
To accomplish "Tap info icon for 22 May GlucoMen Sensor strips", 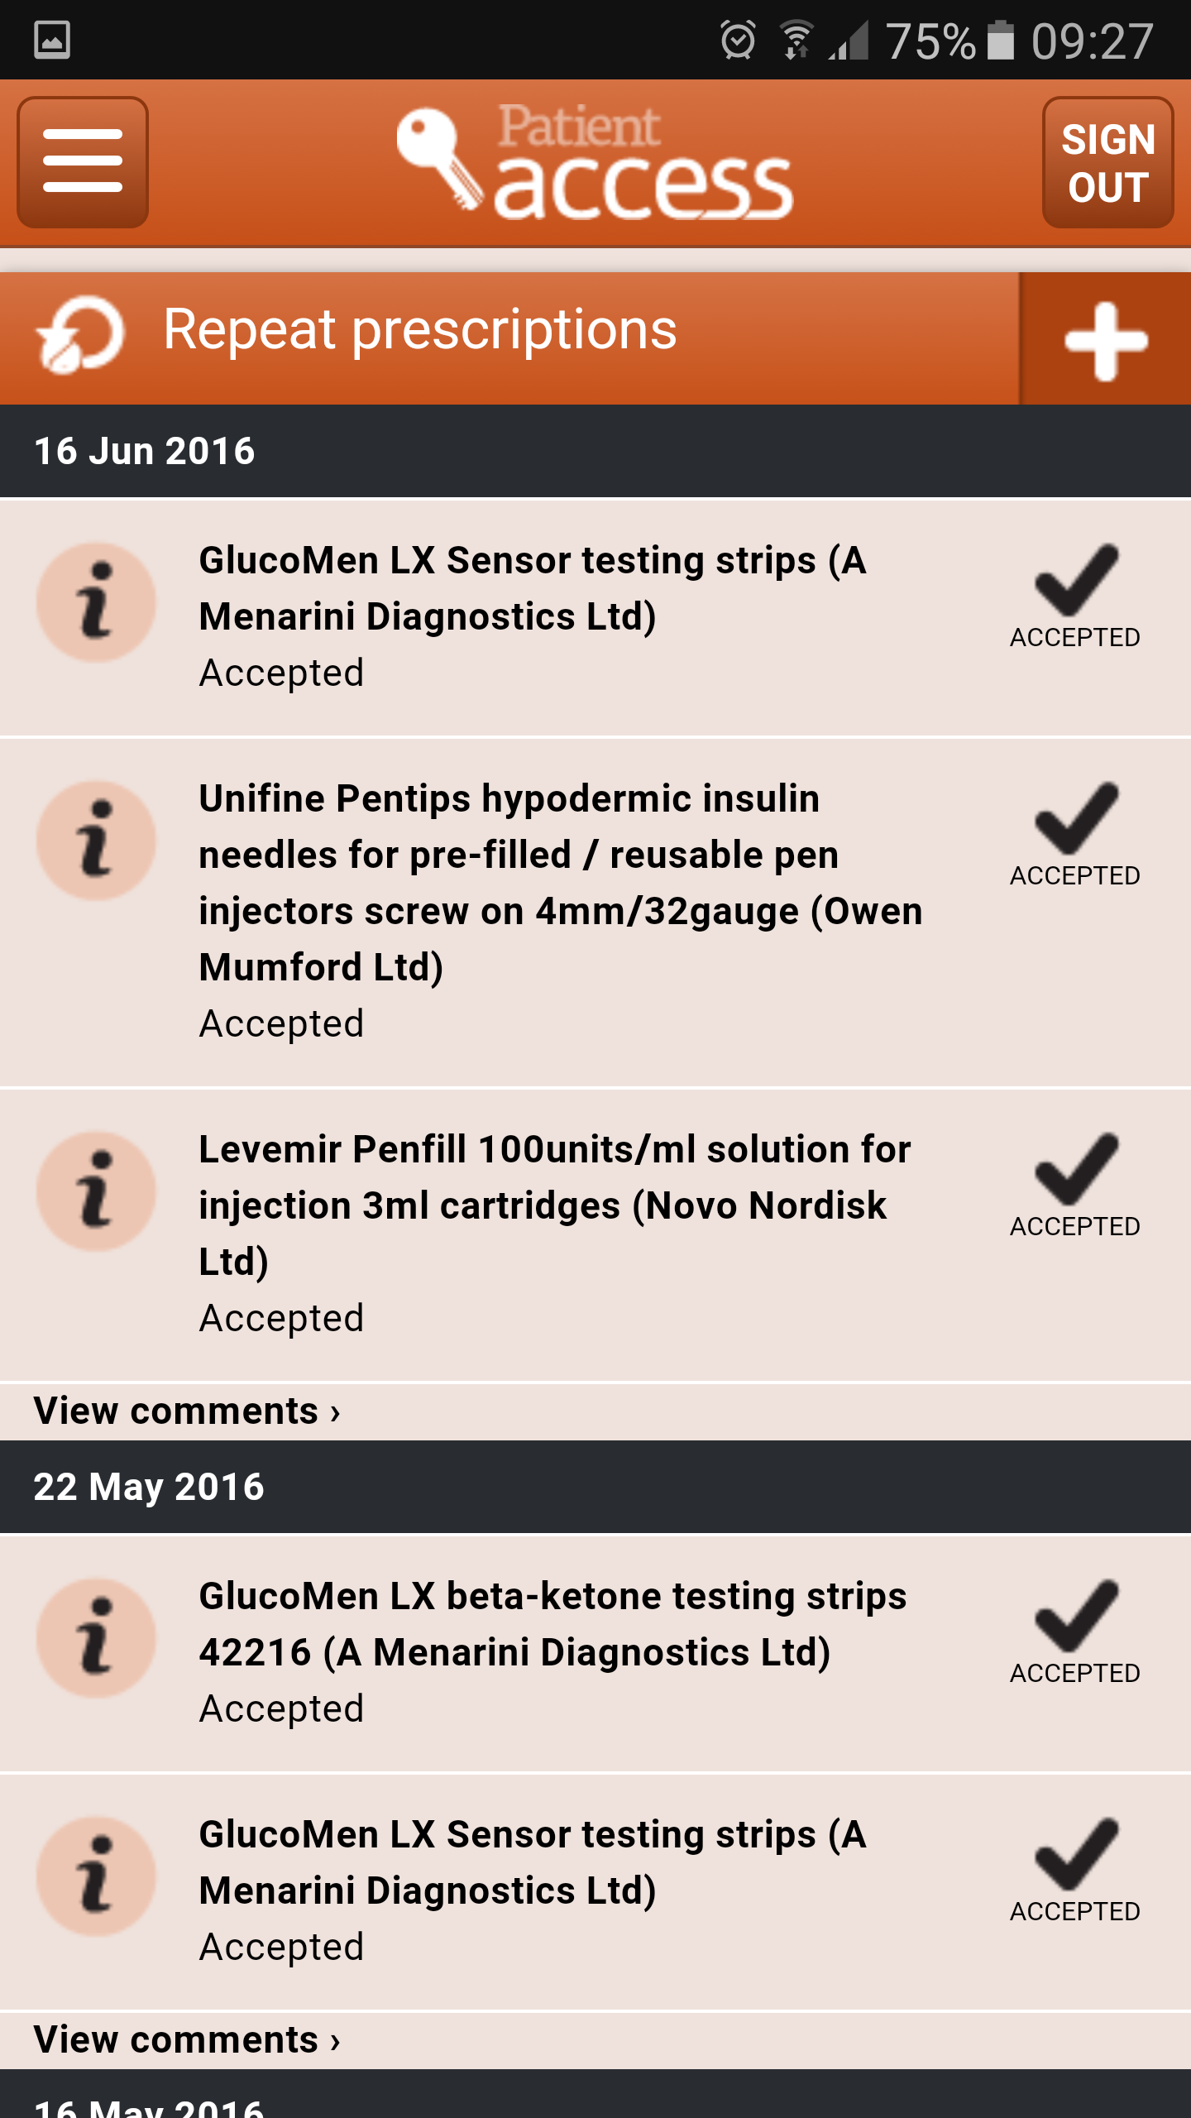I will pyautogui.click(x=97, y=1876).
